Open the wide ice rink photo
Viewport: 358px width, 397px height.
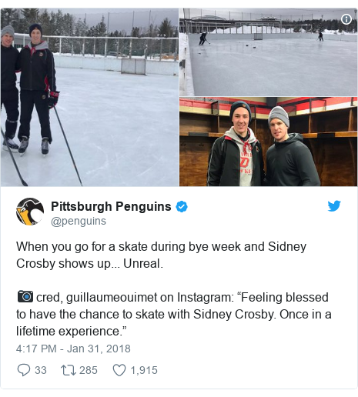click(268, 52)
